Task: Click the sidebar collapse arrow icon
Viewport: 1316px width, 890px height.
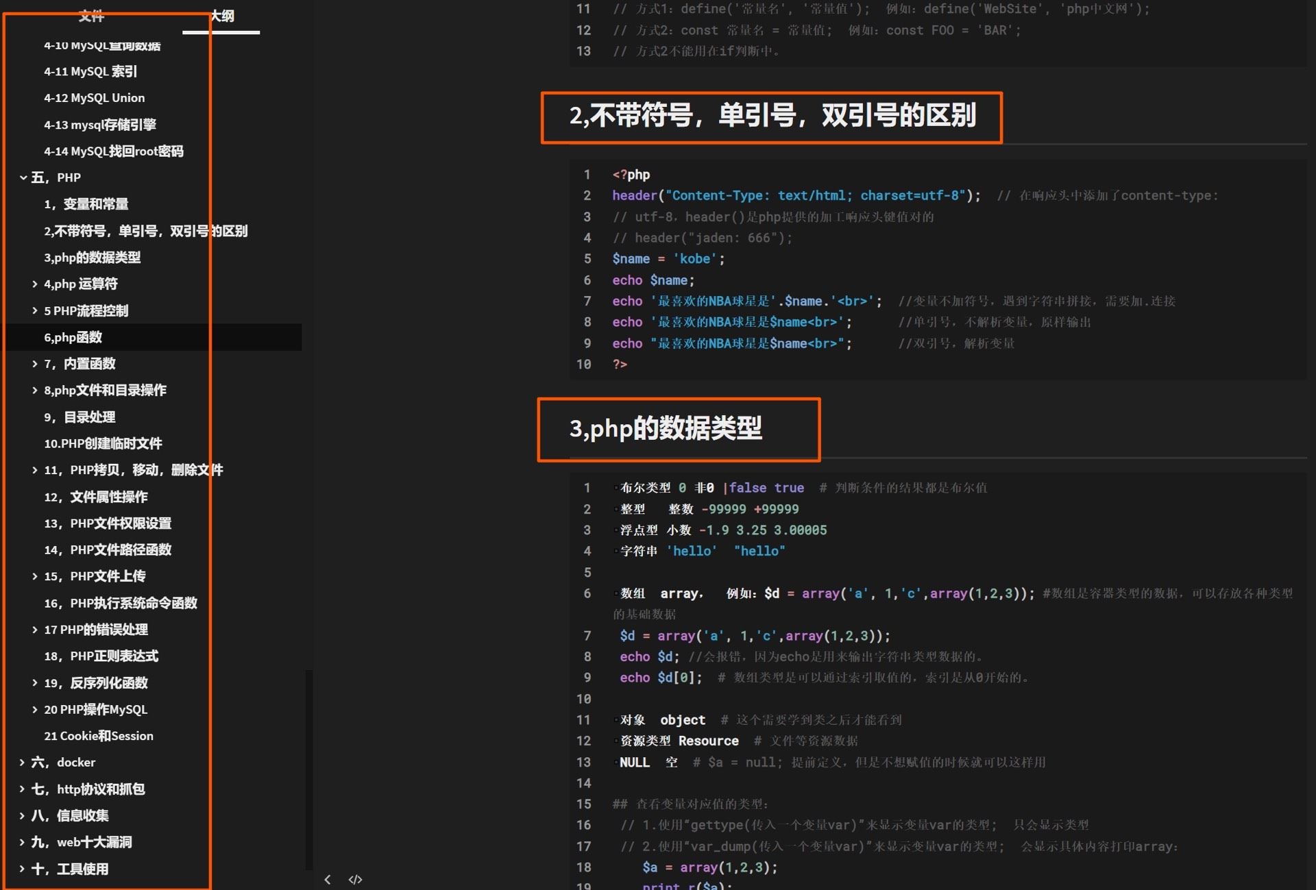Action: (328, 879)
